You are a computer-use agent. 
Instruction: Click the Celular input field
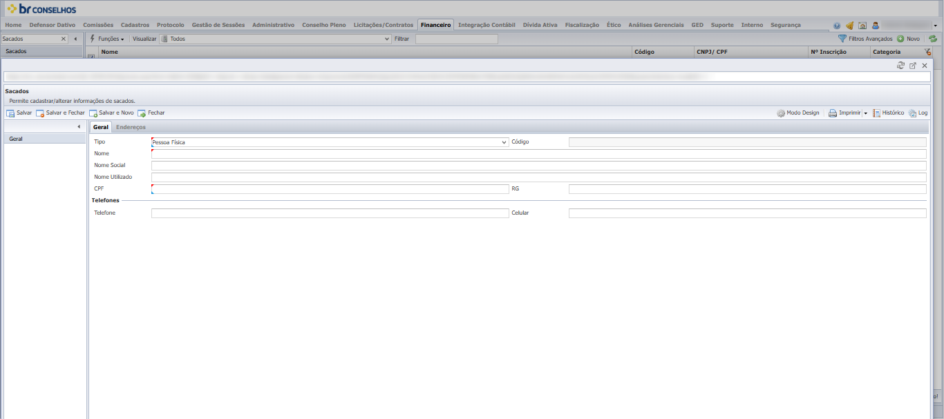747,213
